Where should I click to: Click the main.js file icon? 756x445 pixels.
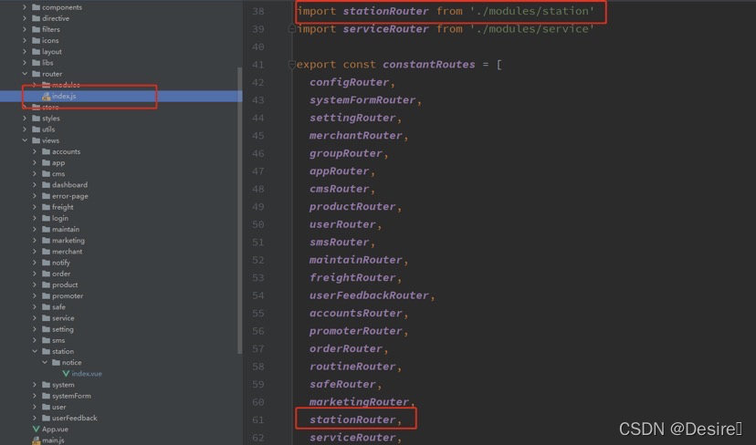pyautogui.click(x=37, y=440)
